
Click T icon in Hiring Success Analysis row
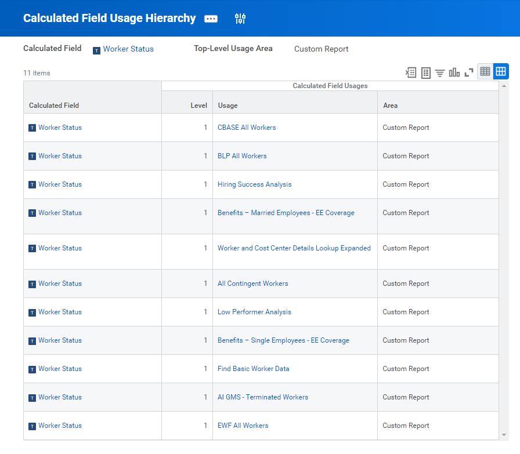click(32, 185)
